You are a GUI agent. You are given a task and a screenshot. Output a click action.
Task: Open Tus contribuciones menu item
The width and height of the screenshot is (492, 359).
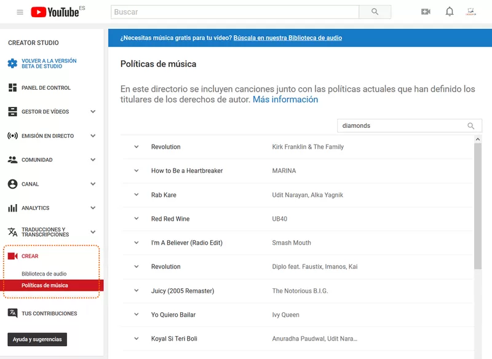point(49,314)
